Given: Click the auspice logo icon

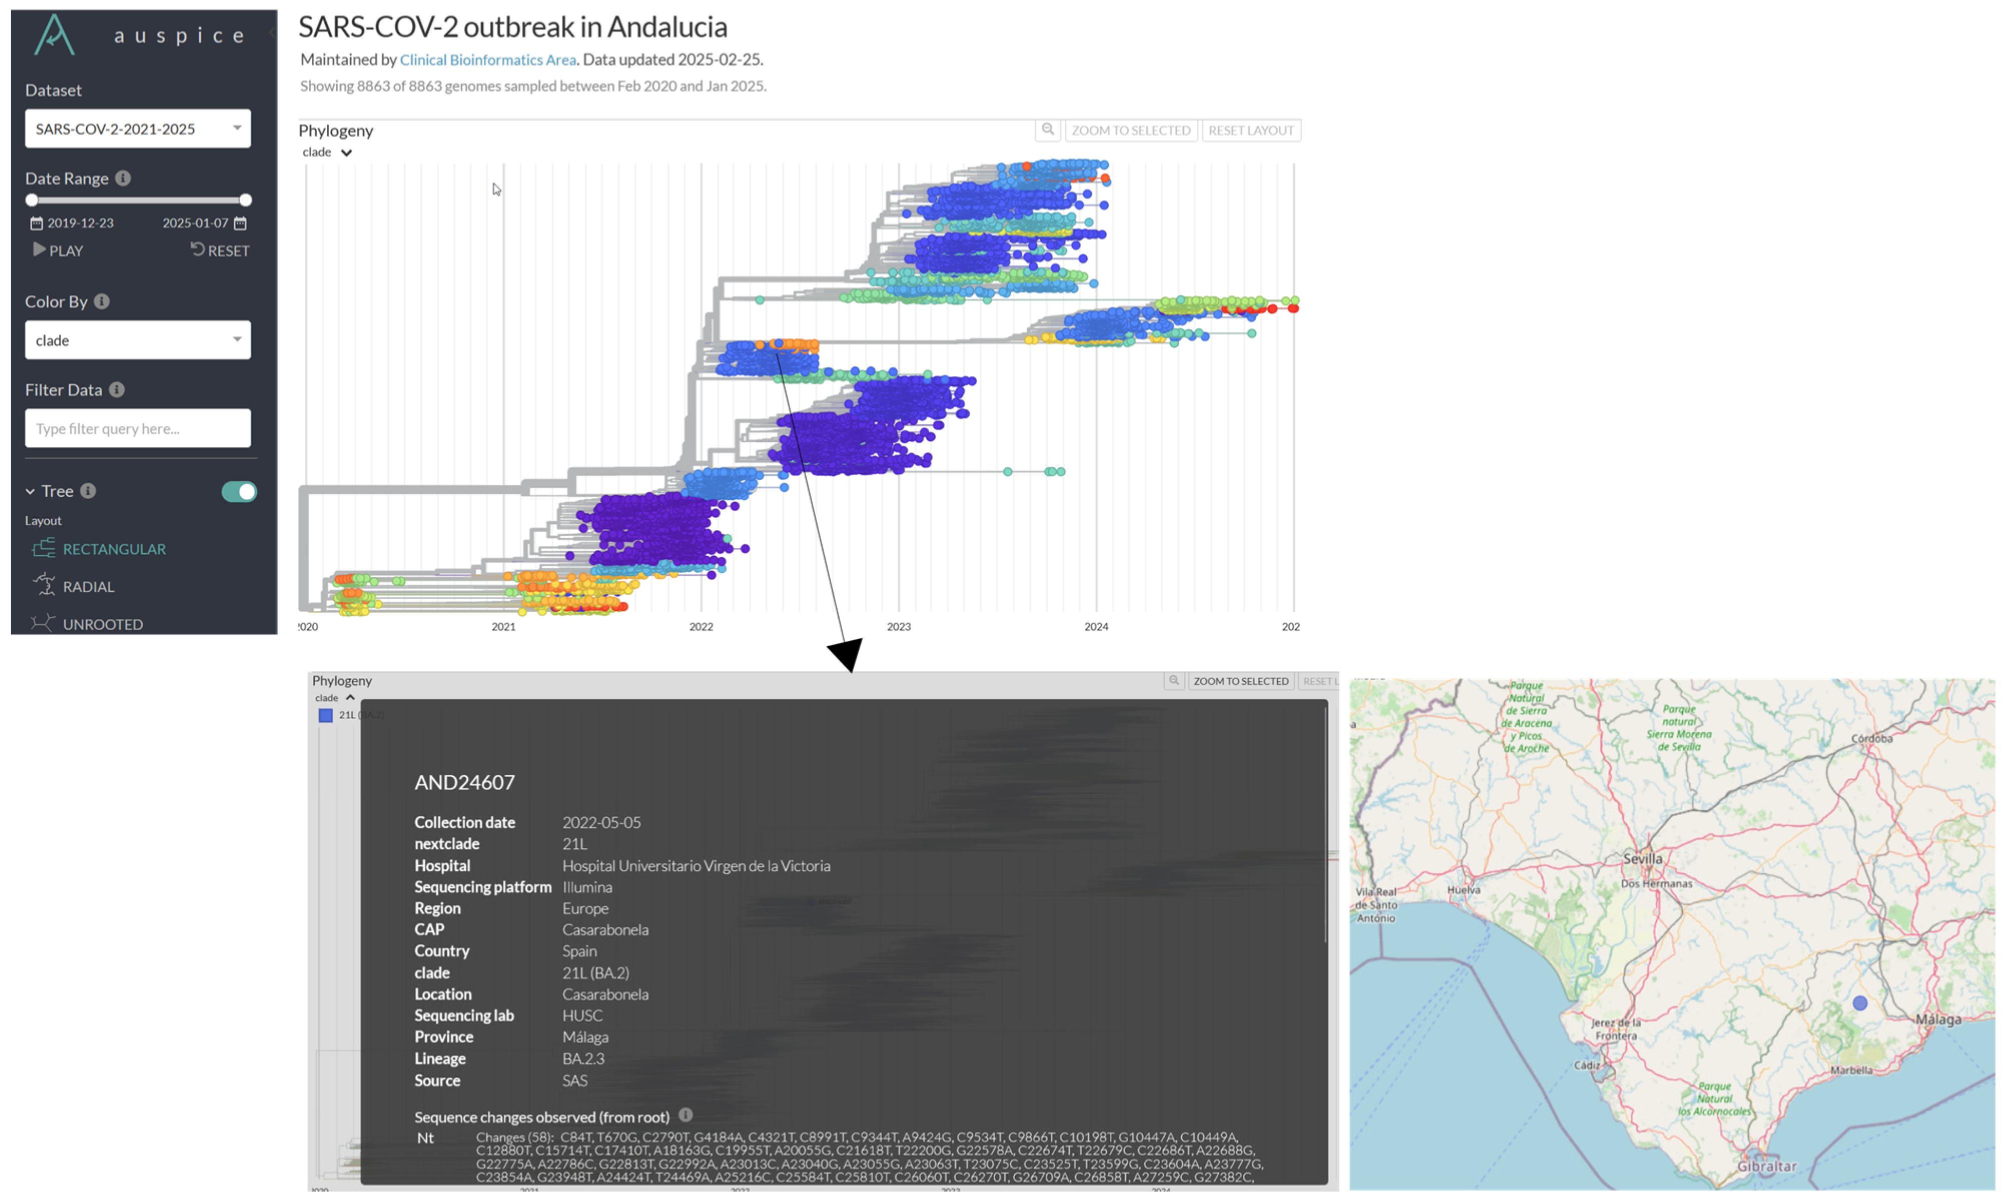Looking at the screenshot, I should point(54,35).
